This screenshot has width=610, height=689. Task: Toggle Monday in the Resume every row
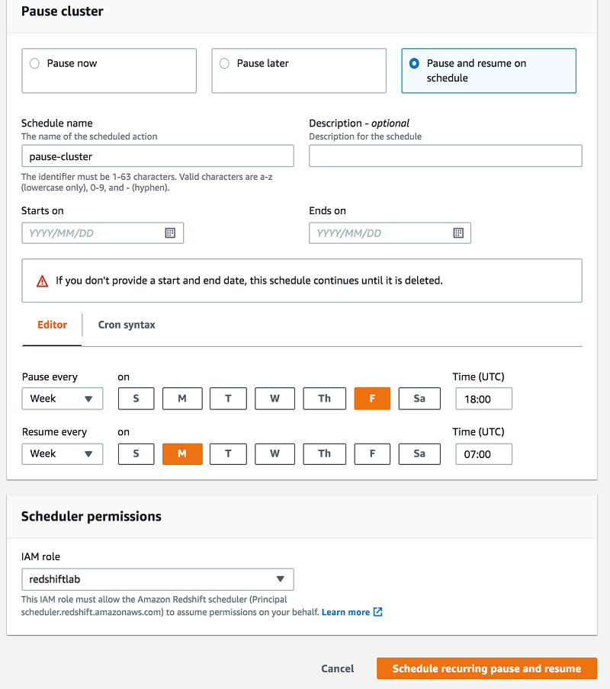(182, 453)
